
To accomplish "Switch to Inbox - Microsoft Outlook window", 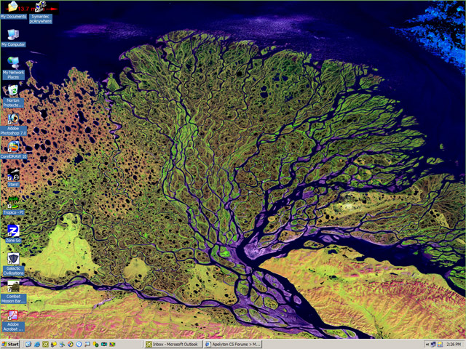I will pyautogui.click(x=173, y=344).
